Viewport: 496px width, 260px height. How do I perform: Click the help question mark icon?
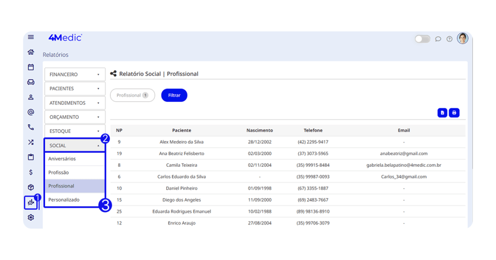point(449,39)
